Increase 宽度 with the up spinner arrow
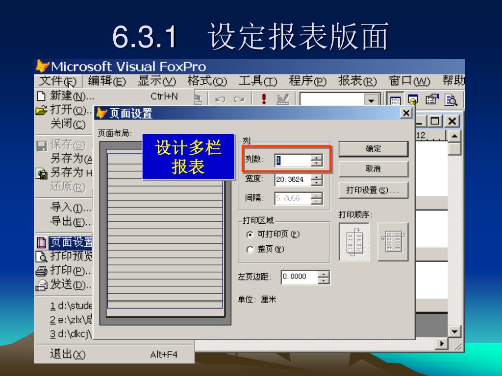This screenshot has height=376, width=502. tap(317, 176)
